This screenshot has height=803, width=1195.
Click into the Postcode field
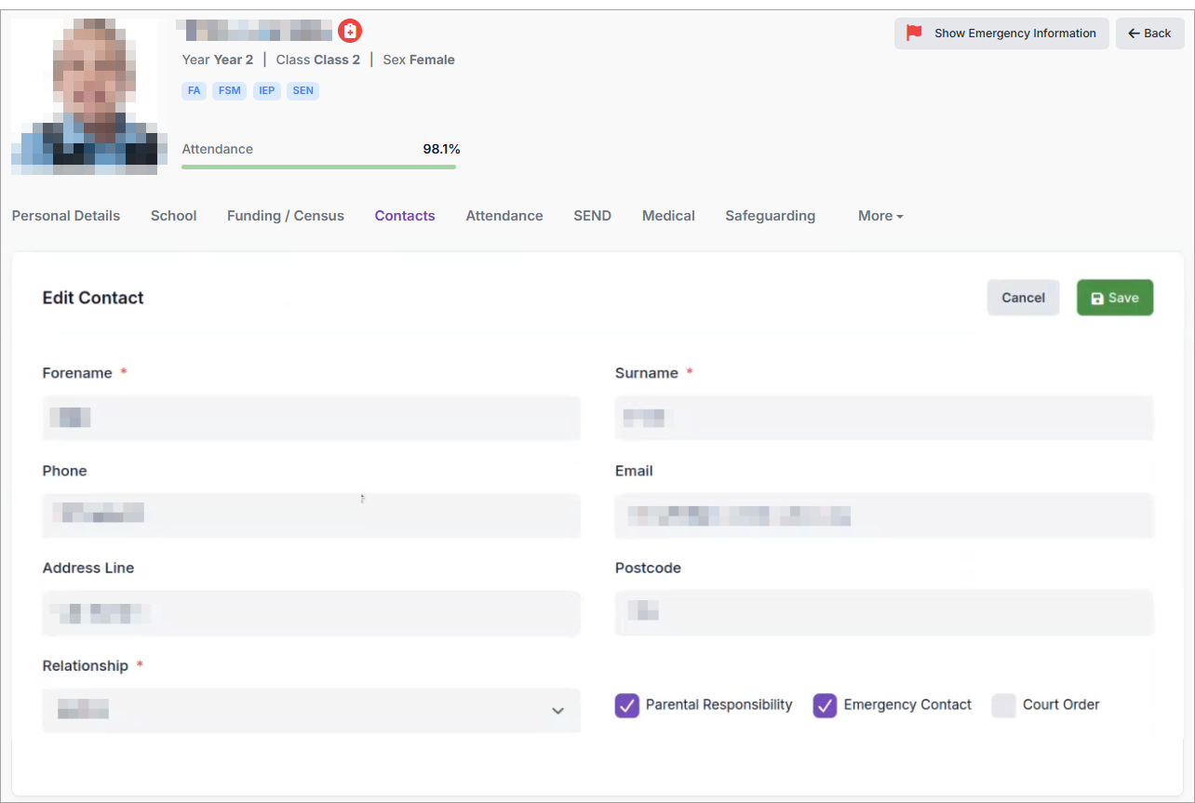[x=883, y=612]
